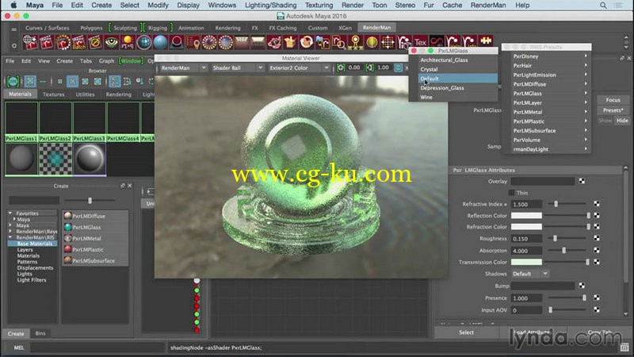Click the MEL command input field
This screenshot has width=634, height=357.
(97, 347)
